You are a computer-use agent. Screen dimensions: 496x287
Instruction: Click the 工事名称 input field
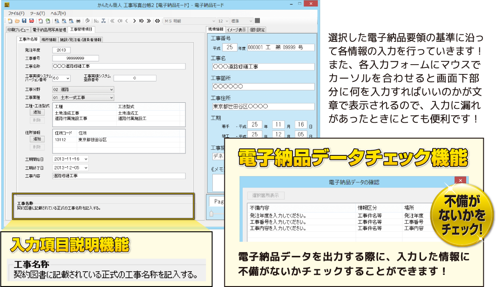[x=119, y=67]
